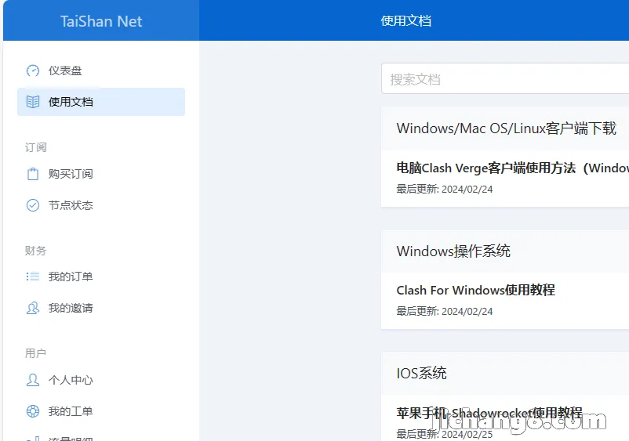Click the check-circle icon beside 节点状态

pos(33,205)
